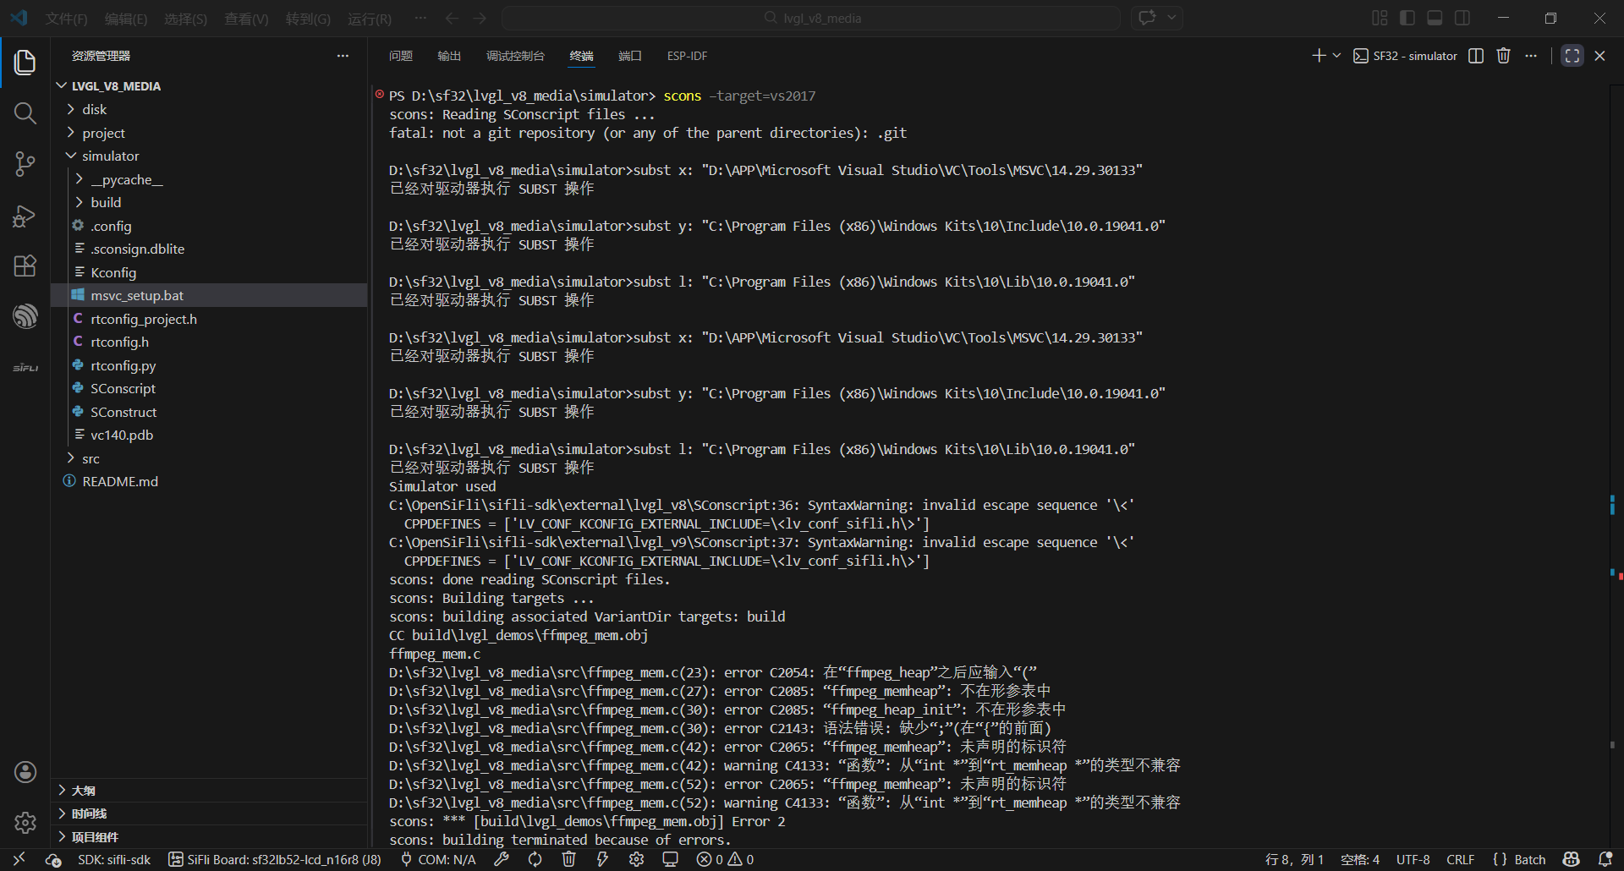Screen dimensions: 1624x871
Task: Collapse the simulator folder
Action: (x=110, y=156)
